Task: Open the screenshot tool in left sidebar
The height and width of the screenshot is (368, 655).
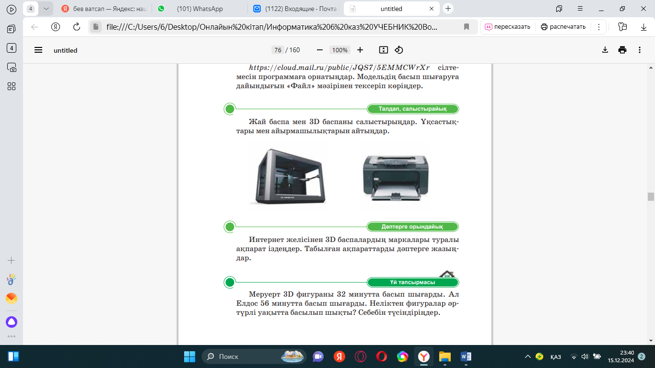Action: coord(12,67)
